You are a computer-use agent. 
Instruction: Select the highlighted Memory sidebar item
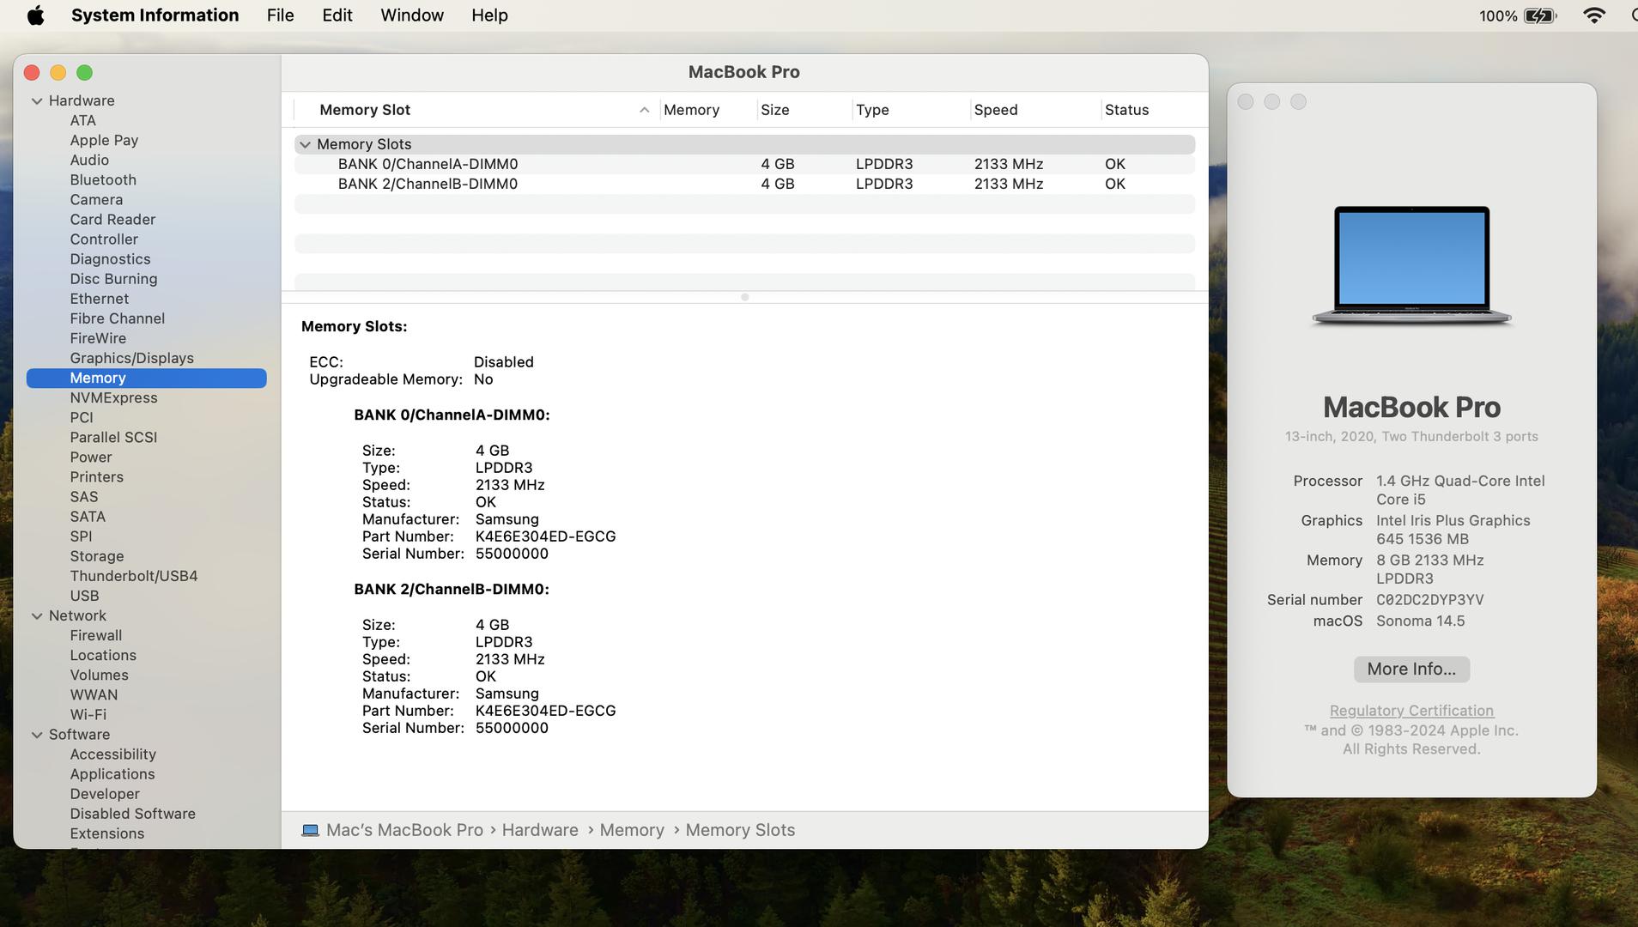[x=147, y=379]
